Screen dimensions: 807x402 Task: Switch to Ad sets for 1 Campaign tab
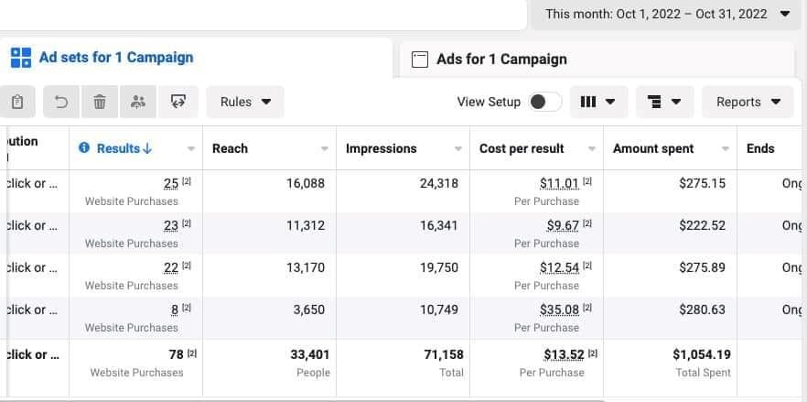[x=102, y=58]
